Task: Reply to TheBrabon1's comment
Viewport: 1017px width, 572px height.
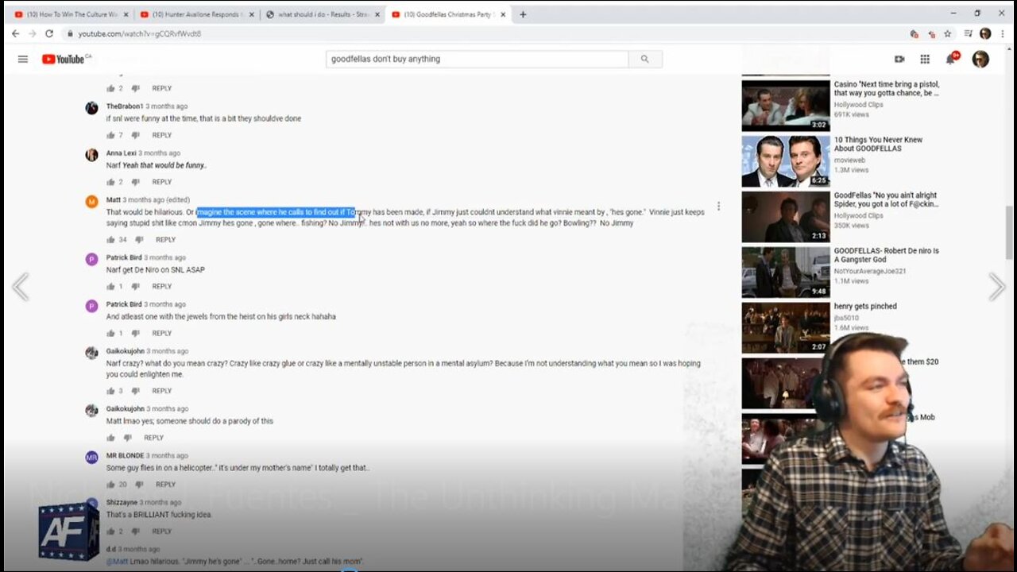Action: (162, 135)
